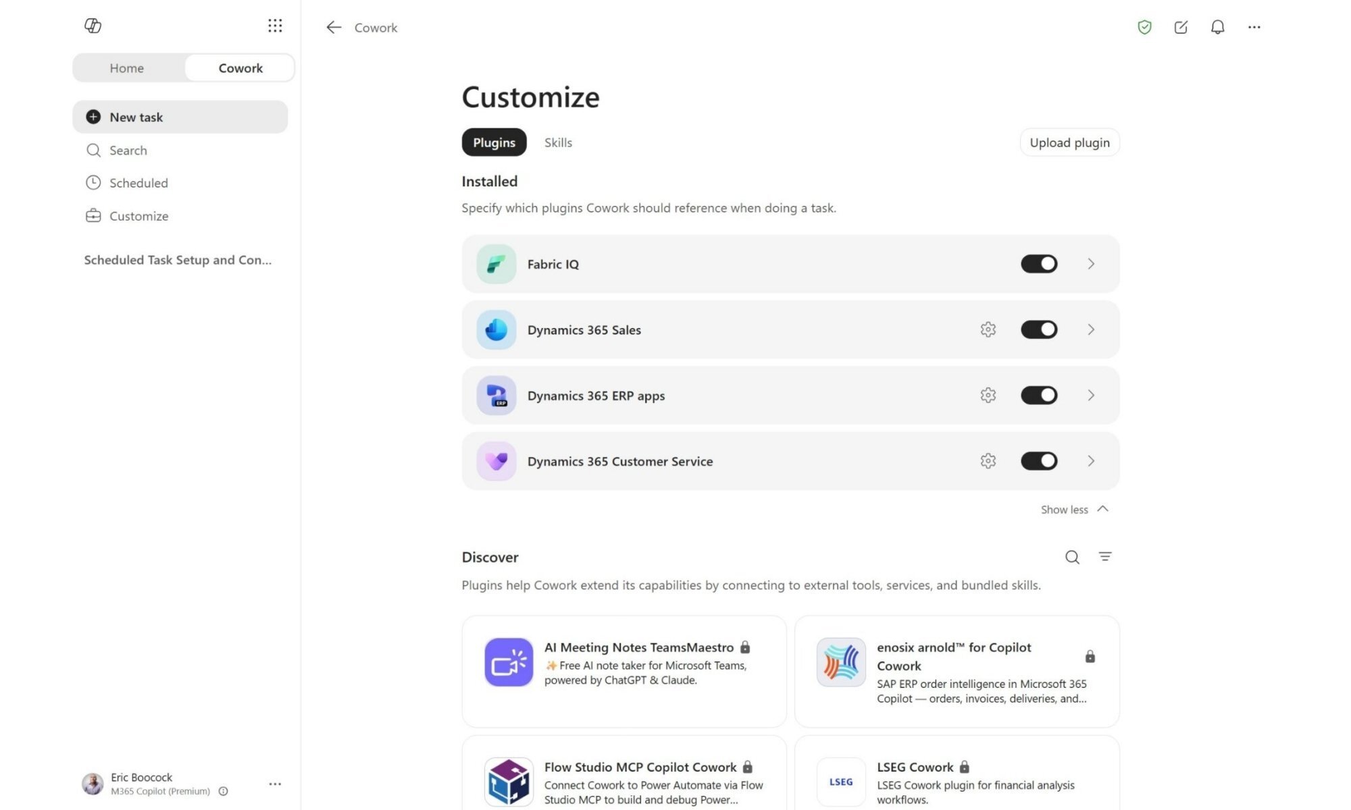Click the Search magnifier icon in sidebar
Screen dimensions: 1351x810
coord(93,150)
